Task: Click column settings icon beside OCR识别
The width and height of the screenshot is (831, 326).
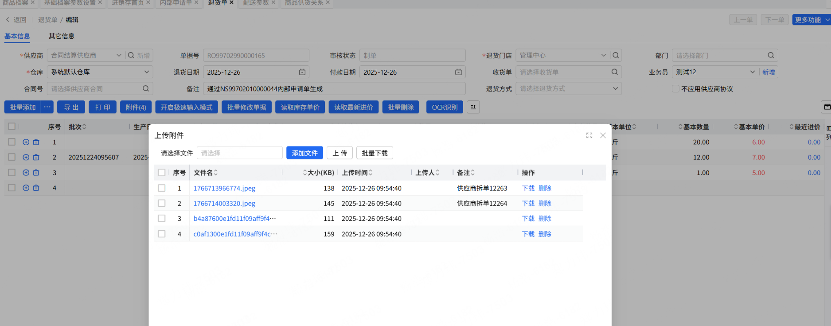Action: tap(473, 107)
